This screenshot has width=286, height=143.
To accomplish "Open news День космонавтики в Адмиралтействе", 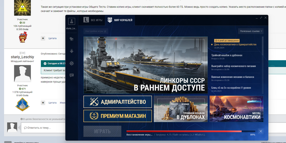I will click(x=235, y=44).
